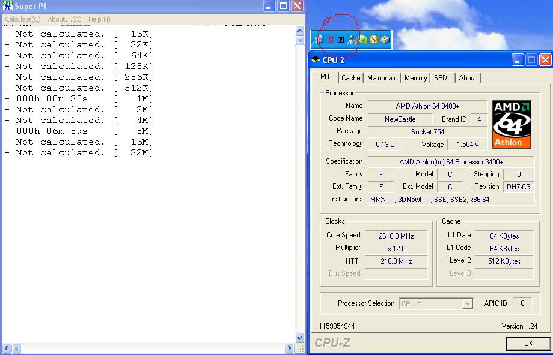Click the Core Speed value "2616.3 MHz"
Screen dimensions: 553x355
(396, 236)
